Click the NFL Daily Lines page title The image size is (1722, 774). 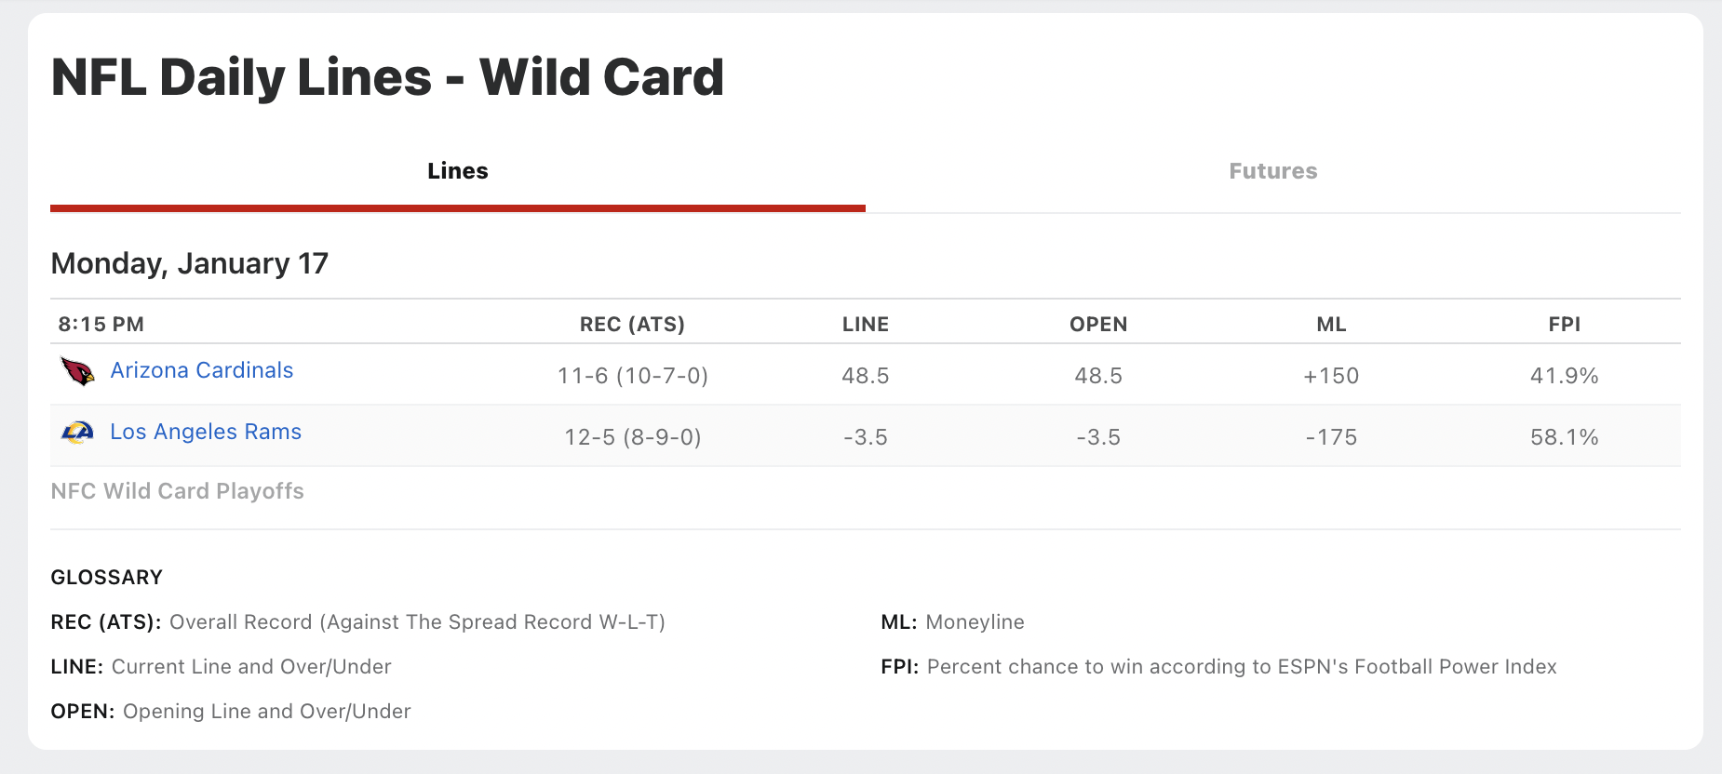pos(387,77)
